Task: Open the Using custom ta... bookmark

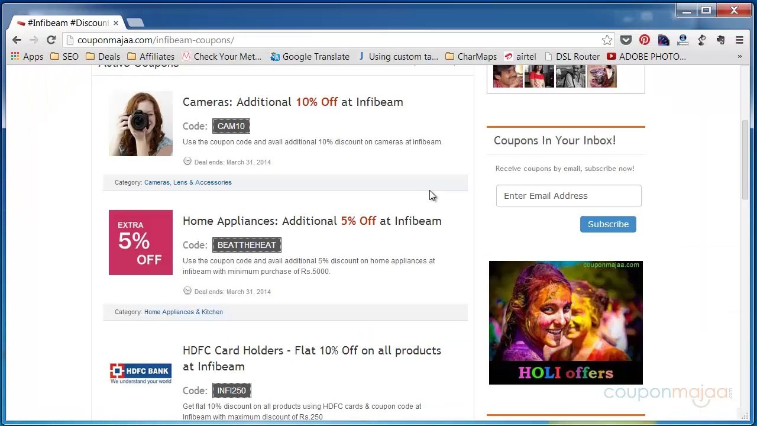Action: point(397,57)
